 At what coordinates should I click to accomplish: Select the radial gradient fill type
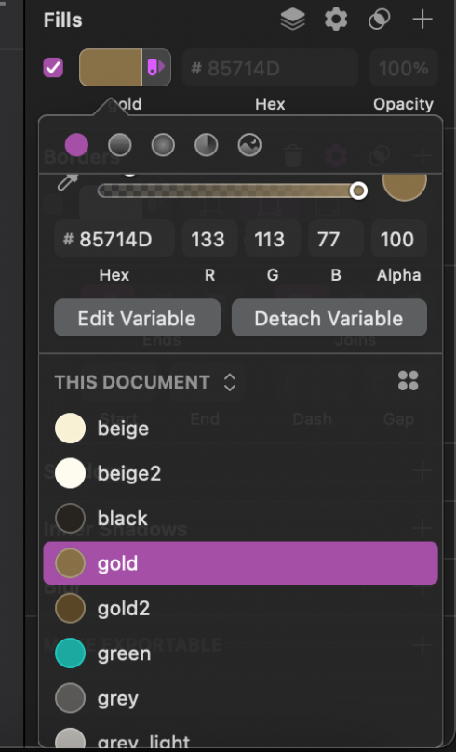pyautogui.click(x=163, y=145)
